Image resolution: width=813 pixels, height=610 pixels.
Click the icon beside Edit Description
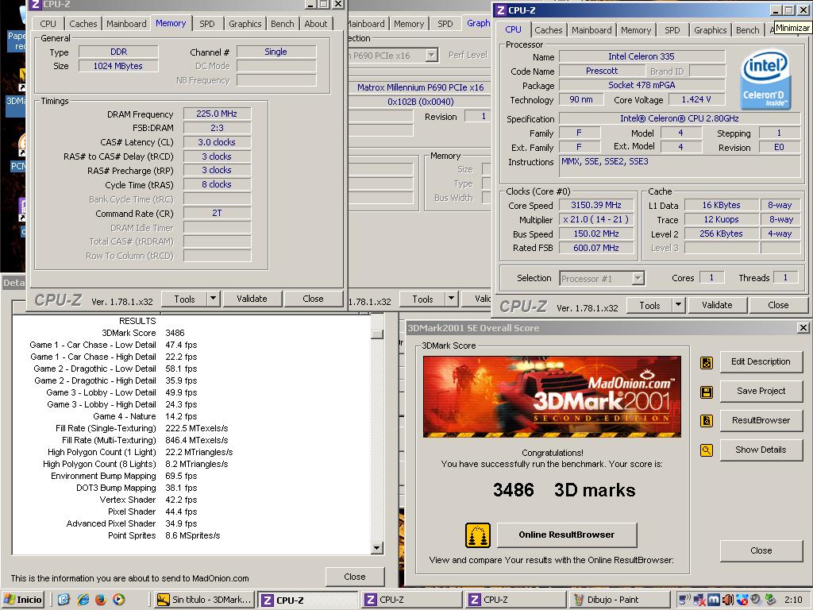[x=706, y=362]
